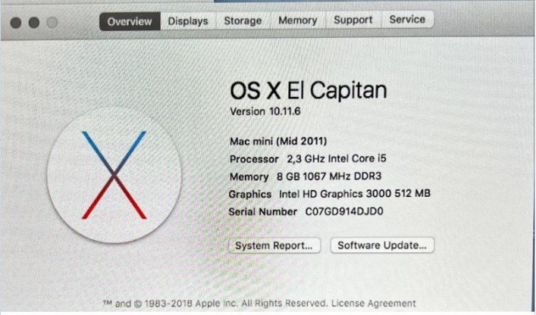Image resolution: width=536 pixels, height=315 pixels.
Task: Switch to the Displays tab
Action: (188, 21)
